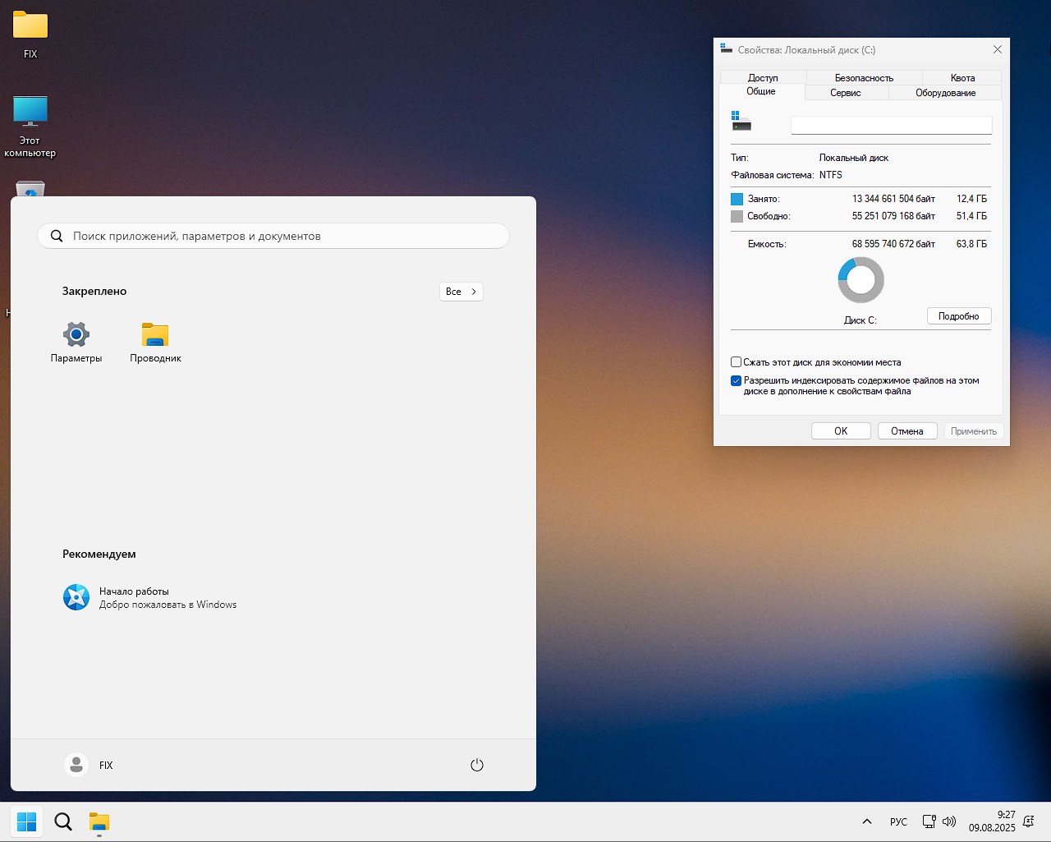Open the notifications bell icon
The height and width of the screenshot is (842, 1051).
pyautogui.click(x=1029, y=821)
